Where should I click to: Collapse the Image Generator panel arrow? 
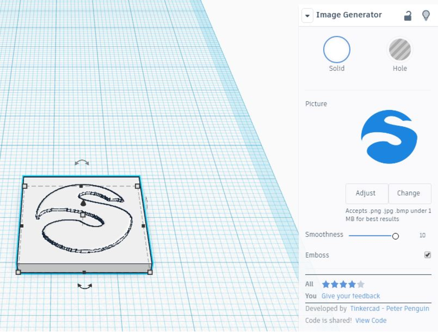307,15
